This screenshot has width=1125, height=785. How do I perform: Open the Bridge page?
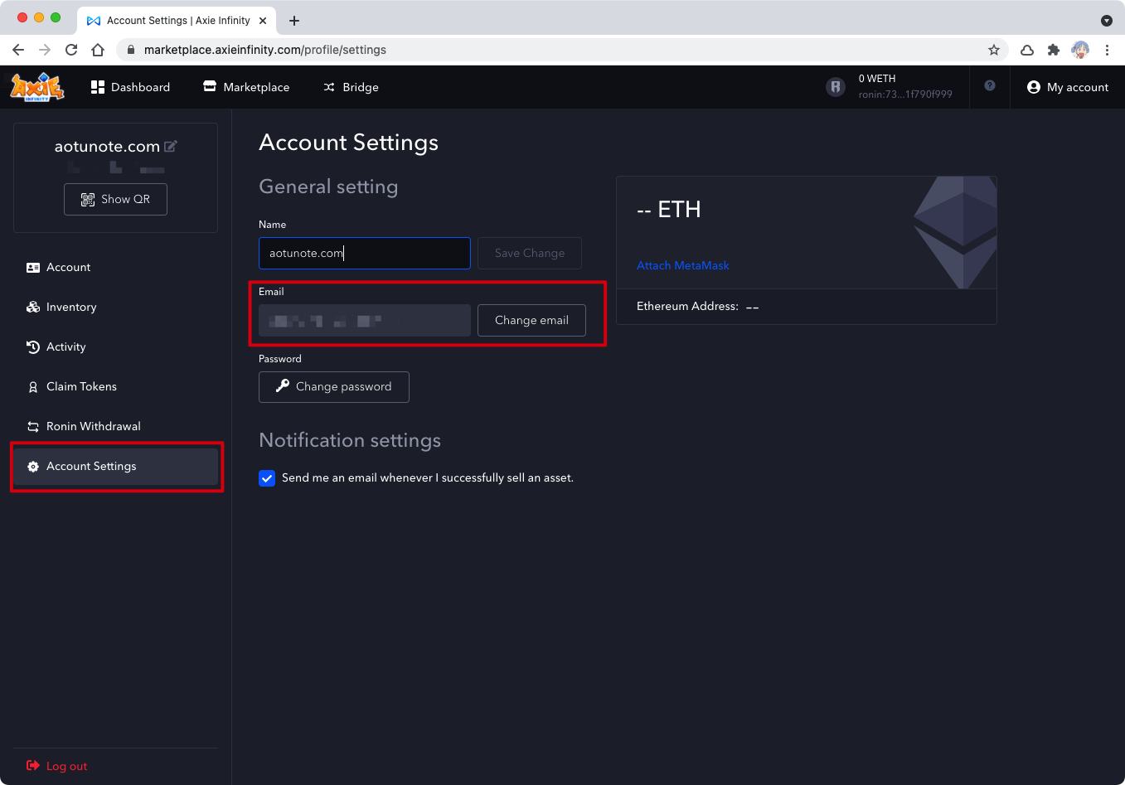pos(351,87)
